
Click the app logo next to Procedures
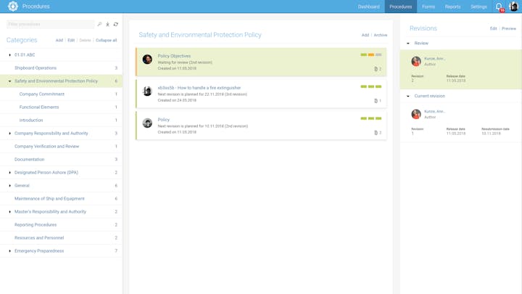point(12,7)
